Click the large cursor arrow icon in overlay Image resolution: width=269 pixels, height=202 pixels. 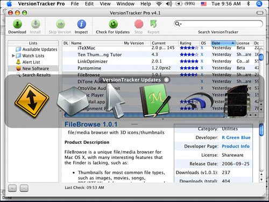point(116,101)
